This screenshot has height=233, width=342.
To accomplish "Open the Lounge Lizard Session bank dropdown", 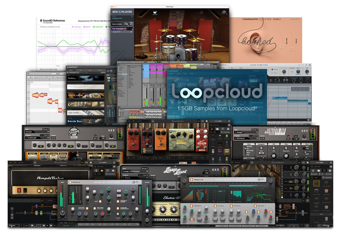I will 135,171.
